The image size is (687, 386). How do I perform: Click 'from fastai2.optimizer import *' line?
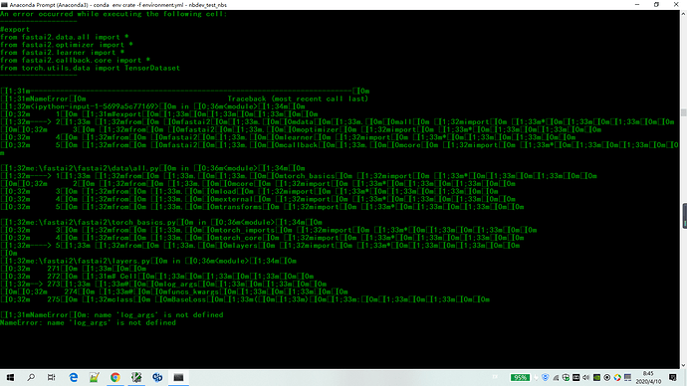[67, 45]
